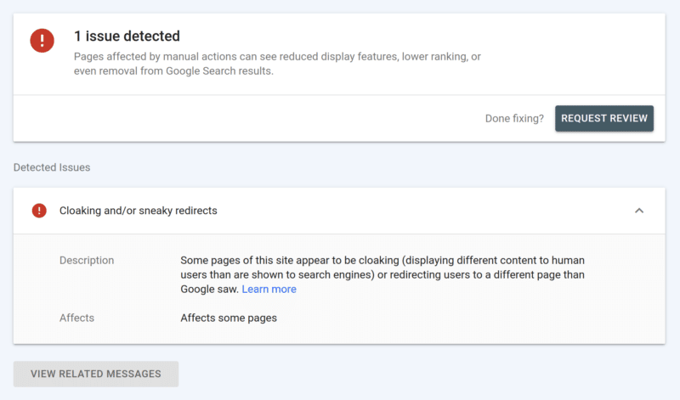The height and width of the screenshot is (400, 680).
Task: Open VIEW RELATED MESSAGES
Action: (x=96, y=374)
